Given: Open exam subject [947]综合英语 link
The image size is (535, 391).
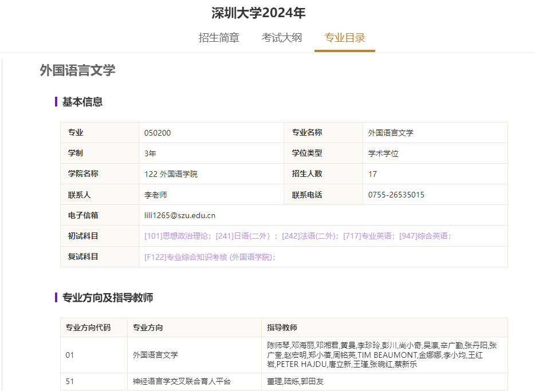Looking at the screenshot, I should [425, 236].
